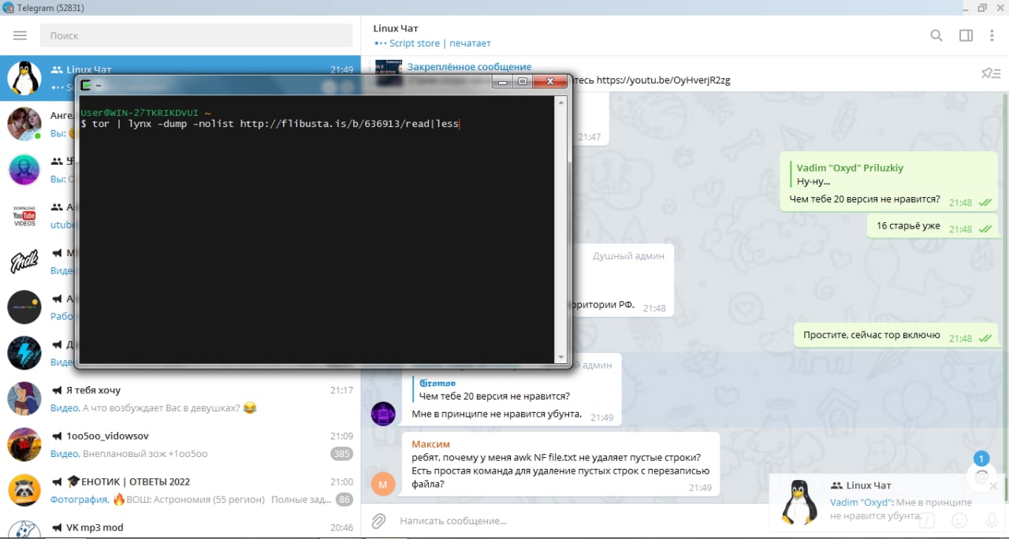Open the chat with YouTube Videos avatar
1009x539 pixels.
[24, 215]
